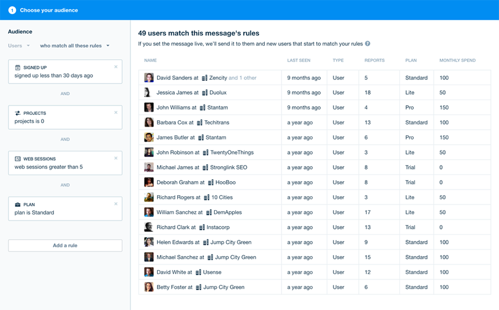Click the company icon beside Techitrans
499x310 pixels.
tap(200, 123)
